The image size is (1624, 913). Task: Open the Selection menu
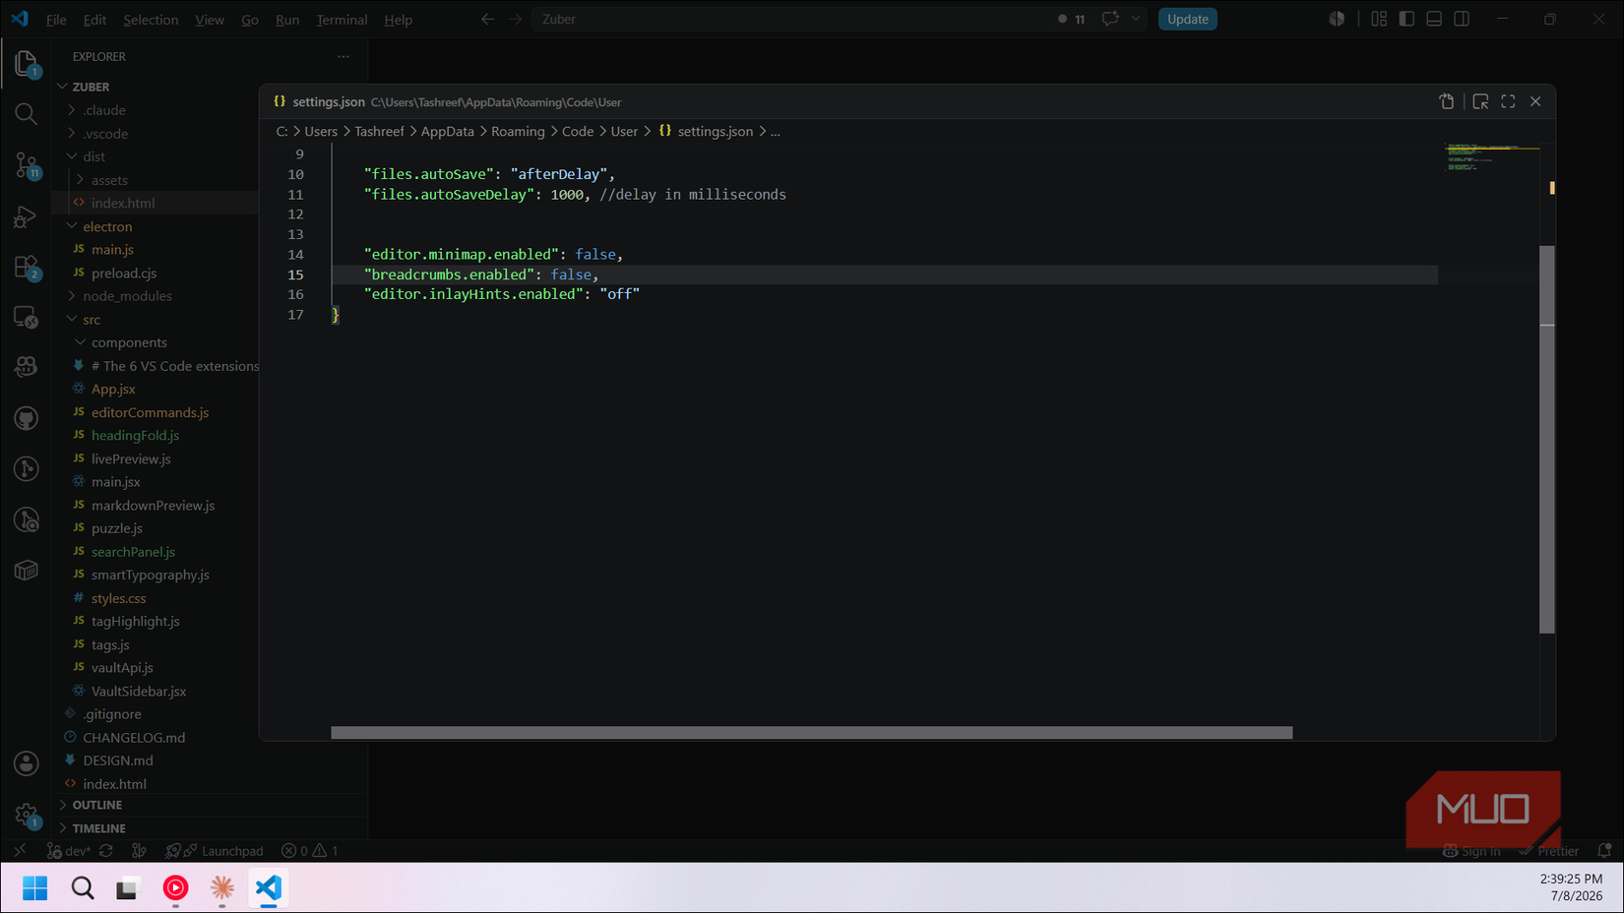coord(151,20)
